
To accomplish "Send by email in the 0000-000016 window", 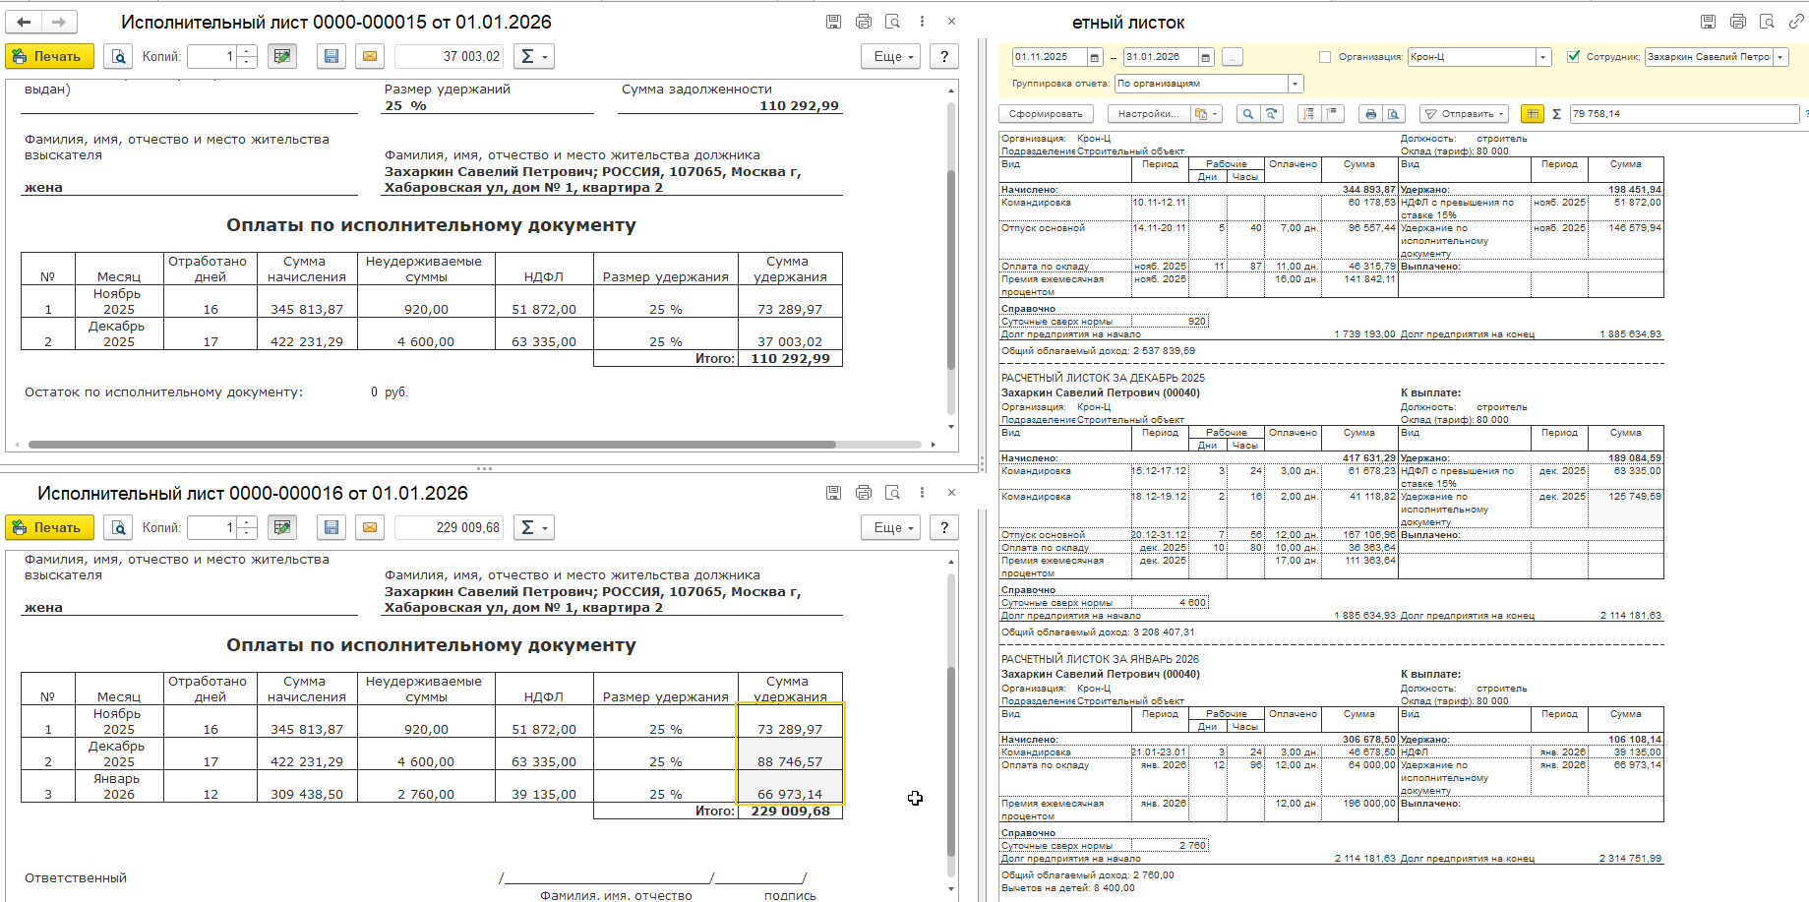I will [x=370, y=527].
